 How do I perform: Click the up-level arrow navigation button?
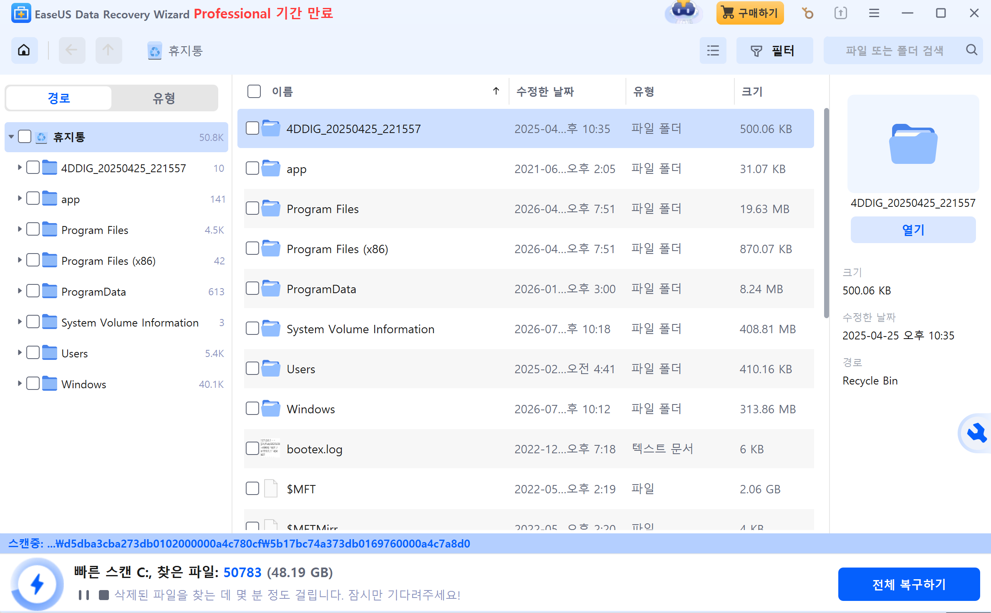coord(108,50)
